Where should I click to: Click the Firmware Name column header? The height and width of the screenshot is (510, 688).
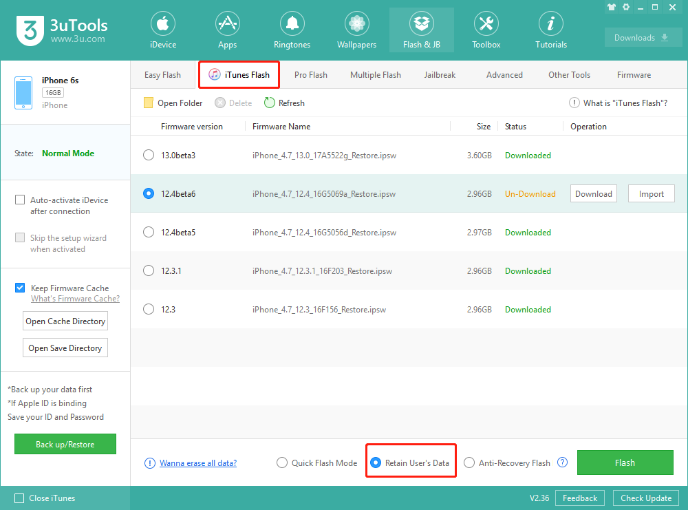pos(281,127)
